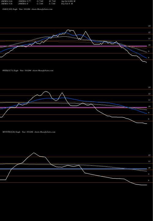Click axis label 8 on weekly chart
Viewport: 153px width, 221px height.
tap(149, 119)
